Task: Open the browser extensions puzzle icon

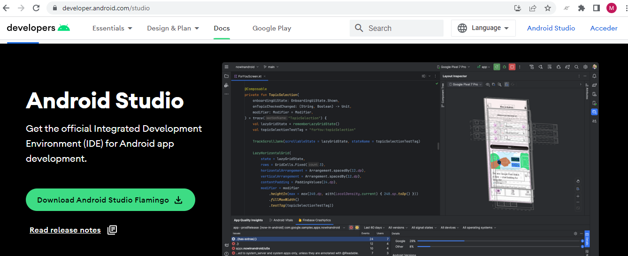Action: (582, 8)
